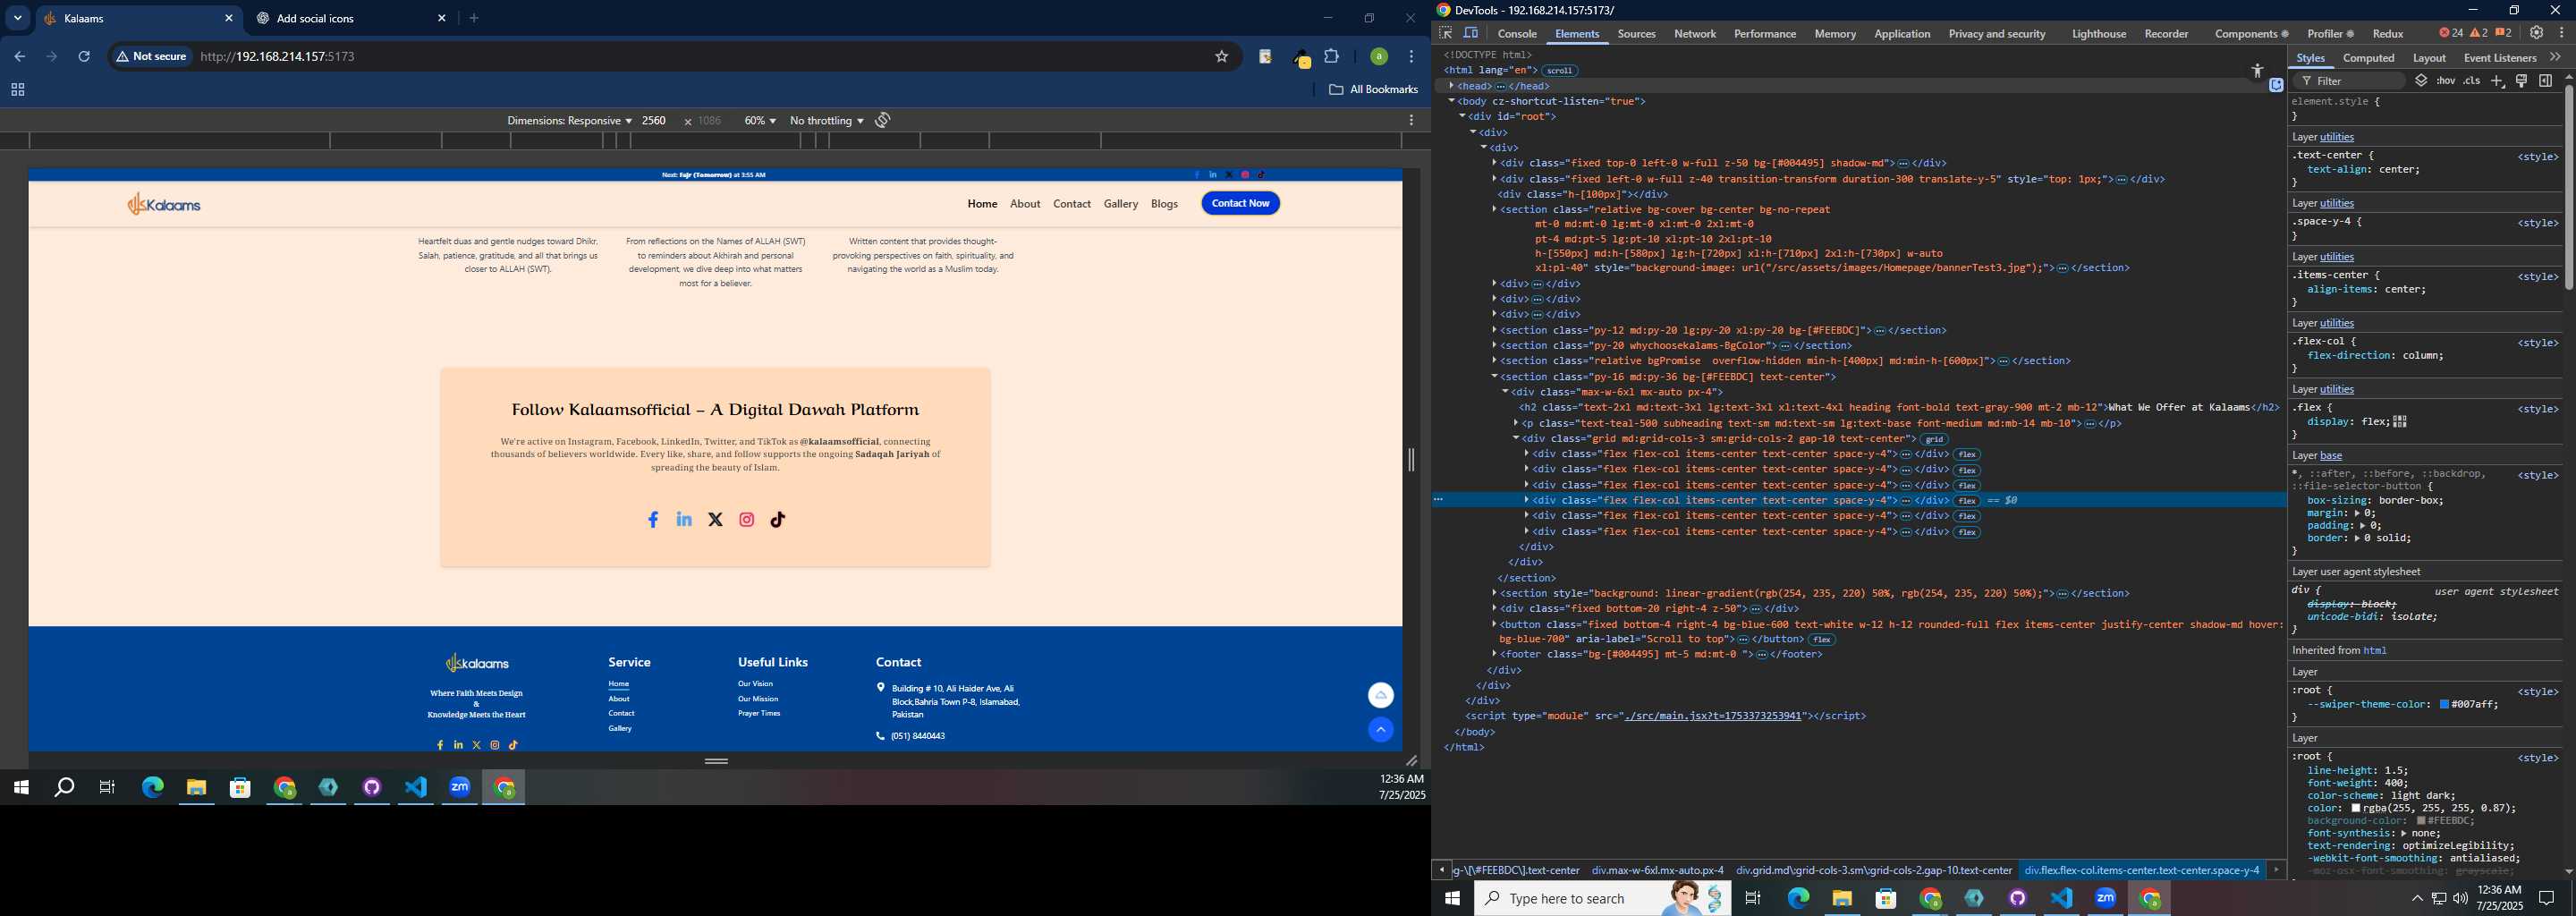Show more Styles pane tabs chevron
Image resolution: width=2576 pixels, height=916 pixels.
click(2556, 57)
